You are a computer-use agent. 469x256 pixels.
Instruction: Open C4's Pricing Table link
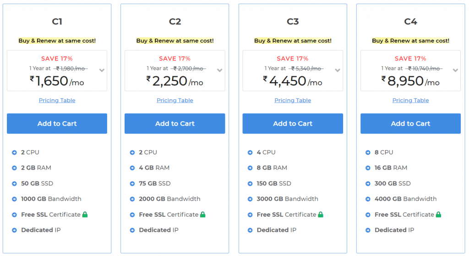[410, 101]
